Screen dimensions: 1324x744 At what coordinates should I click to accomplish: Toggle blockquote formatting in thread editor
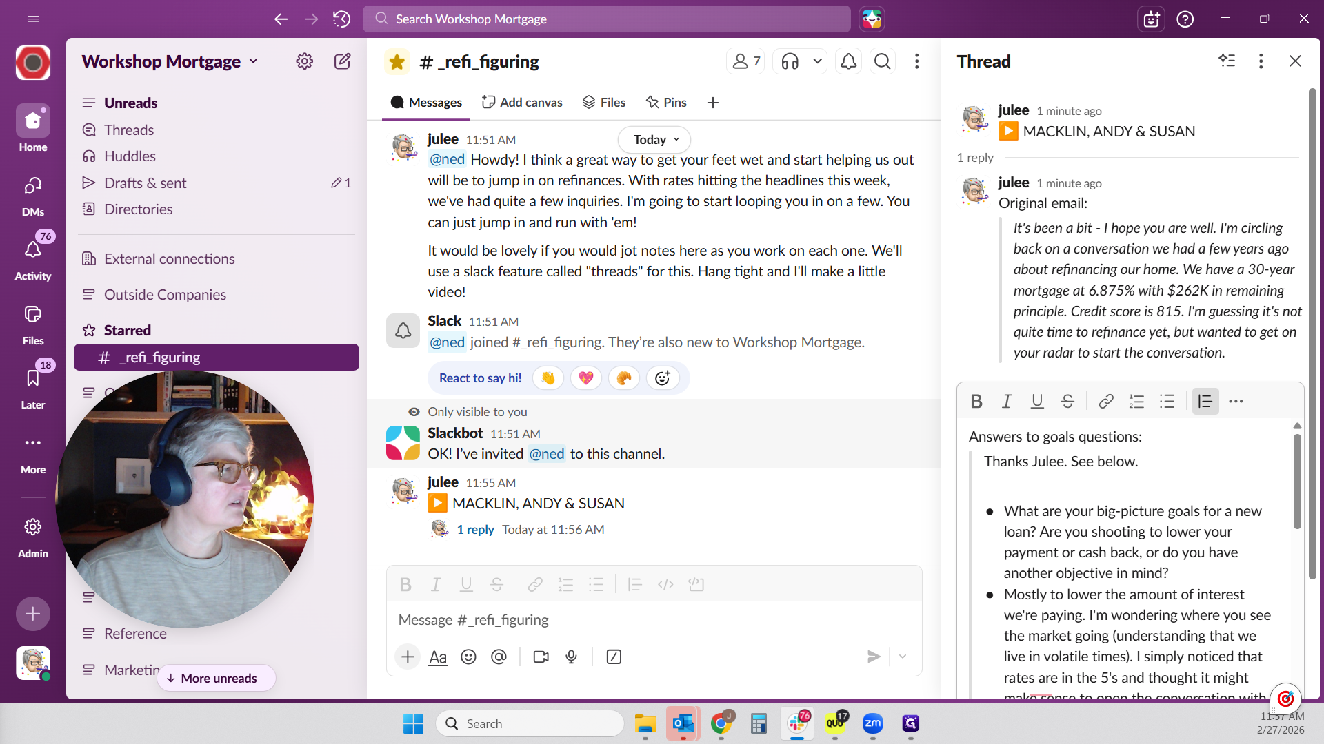tap(1205, 401)
